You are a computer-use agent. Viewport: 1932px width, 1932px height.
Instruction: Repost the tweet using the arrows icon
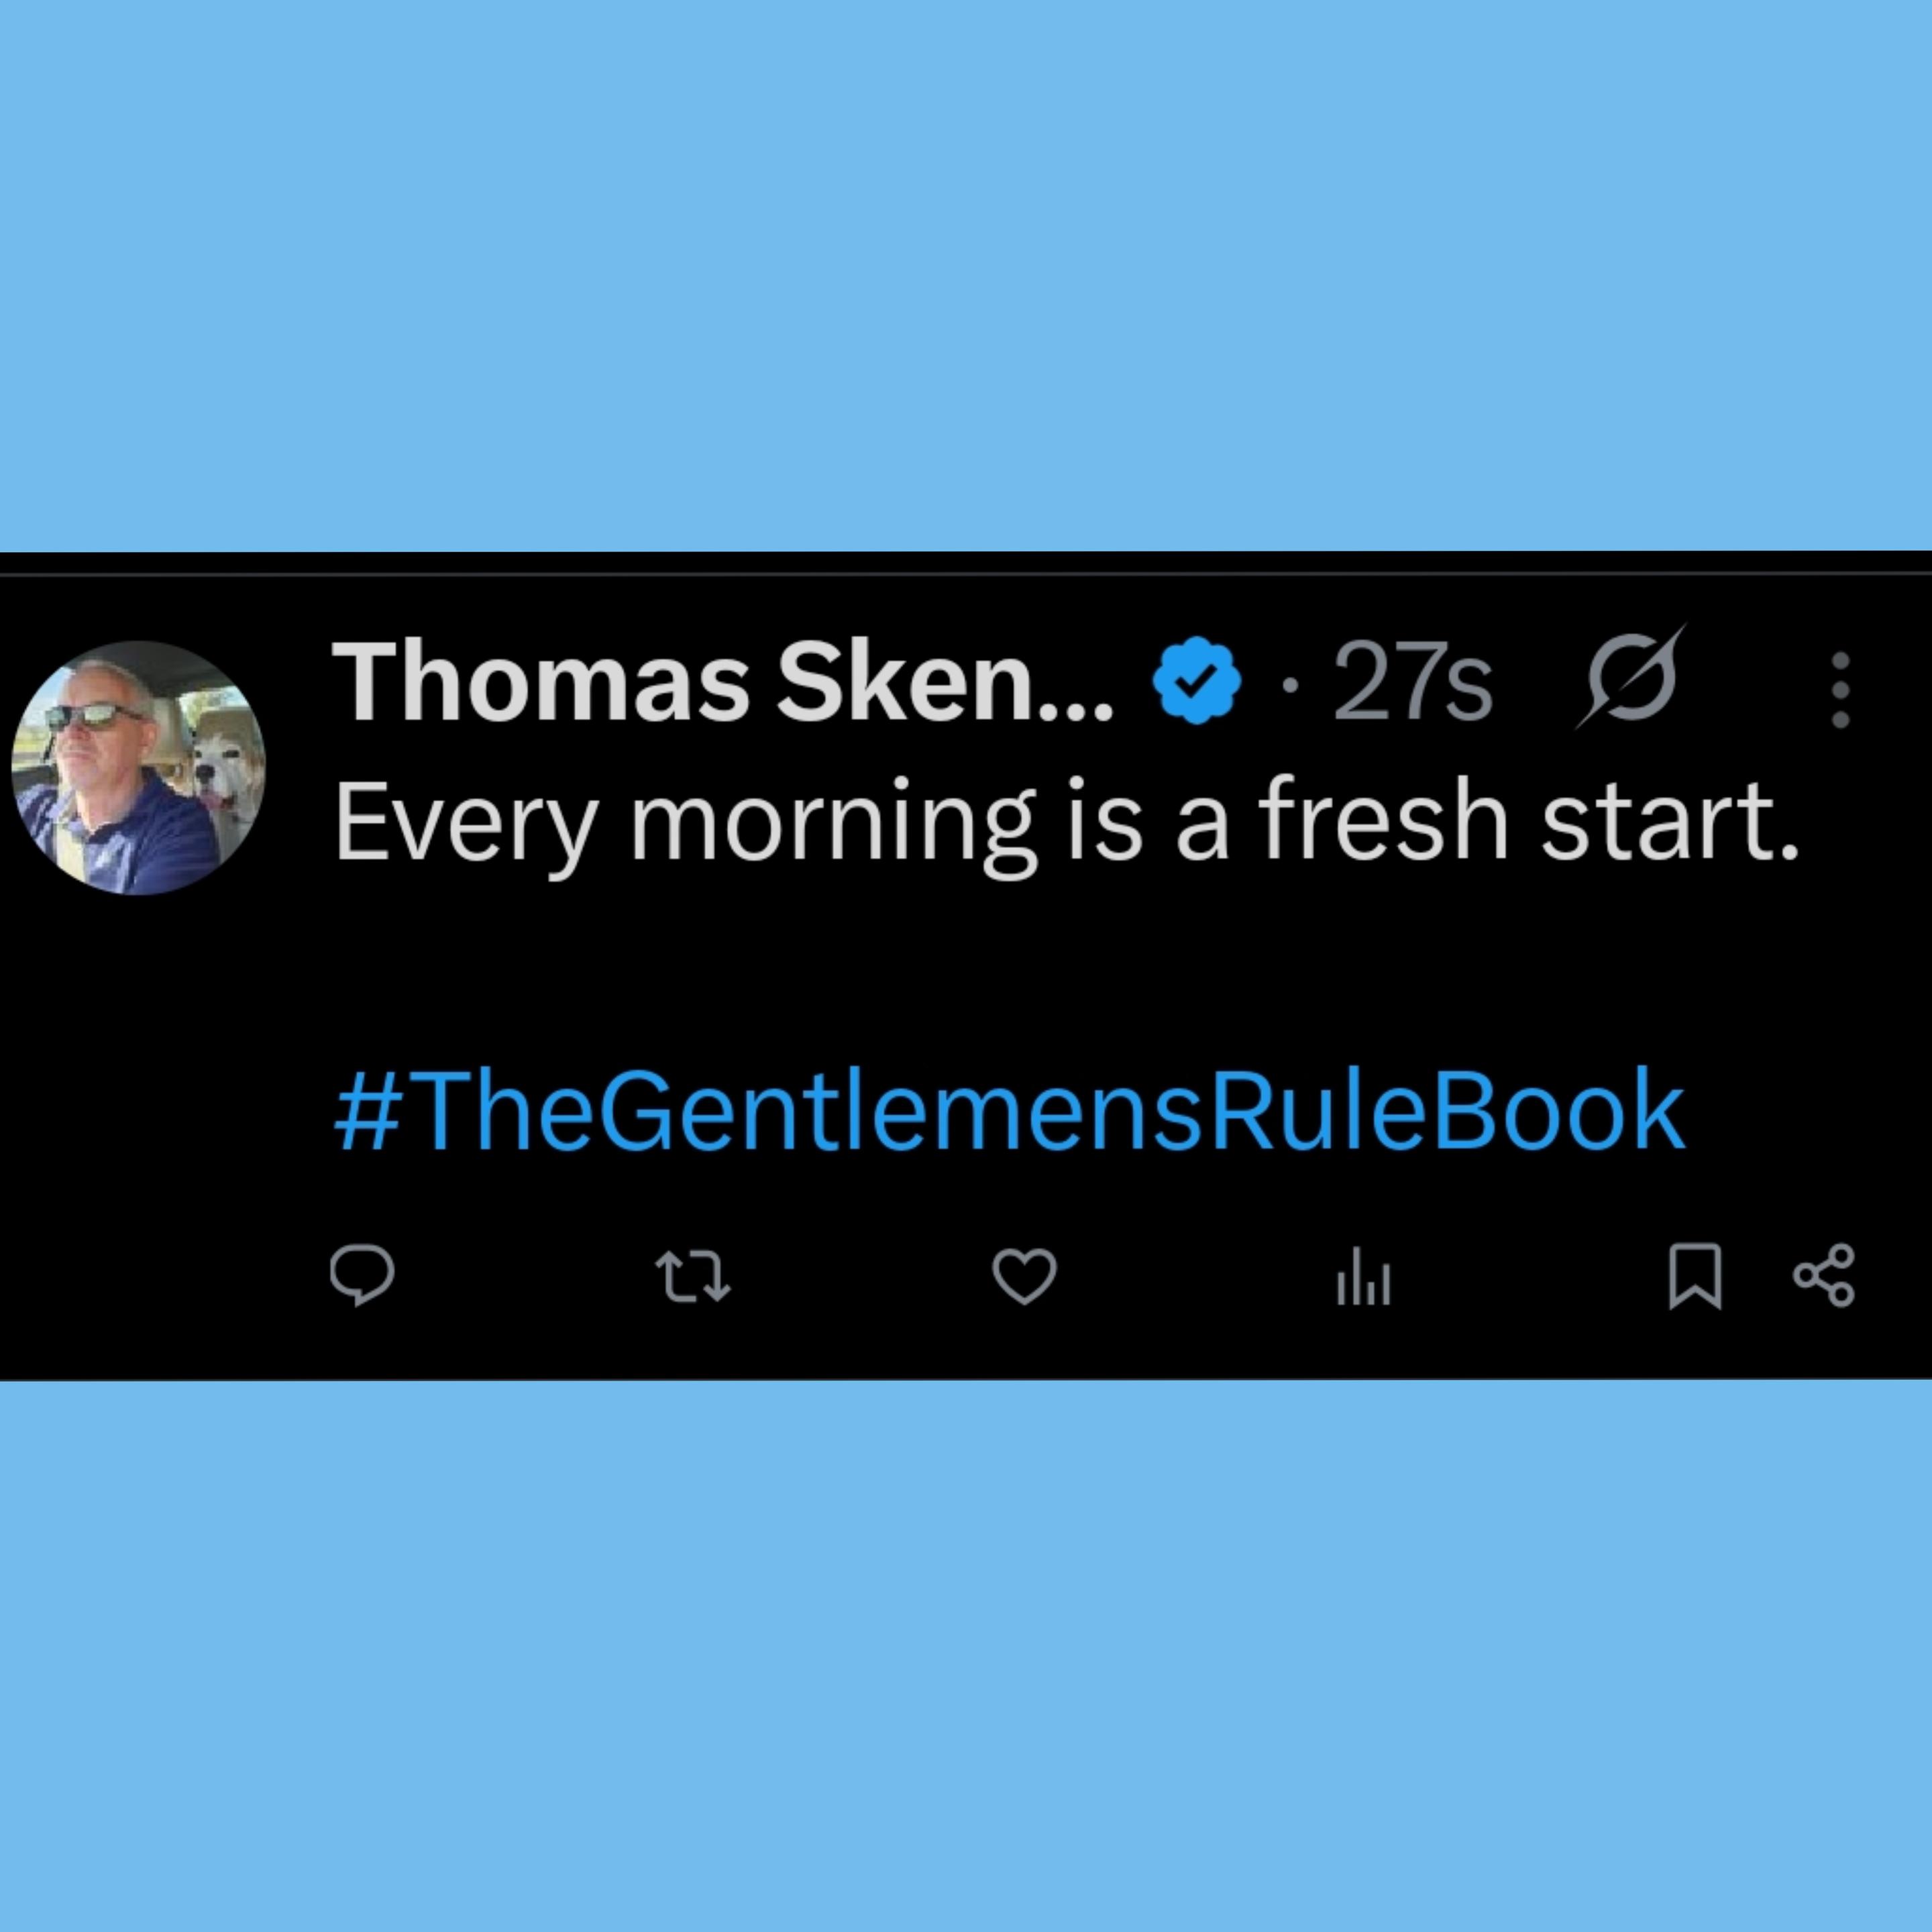[x=693, y=1277]
